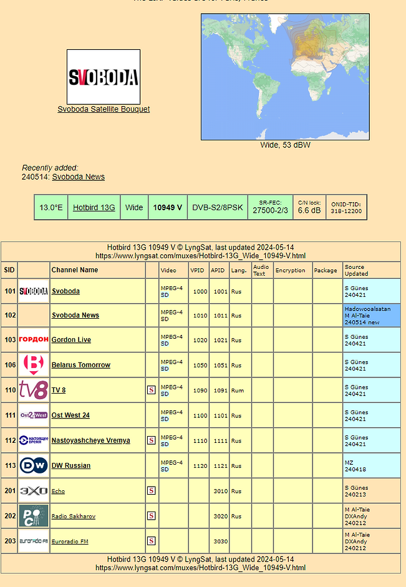The height and width of the screenshot is (587, 406).
Task: Click the S stream icon for Radio Sakharov
Action: [x=151, y=516]
